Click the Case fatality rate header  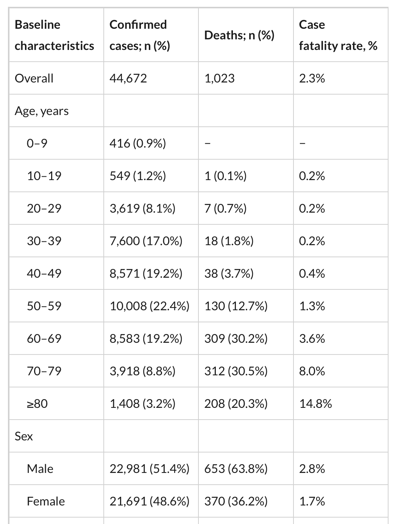[338, 35]
